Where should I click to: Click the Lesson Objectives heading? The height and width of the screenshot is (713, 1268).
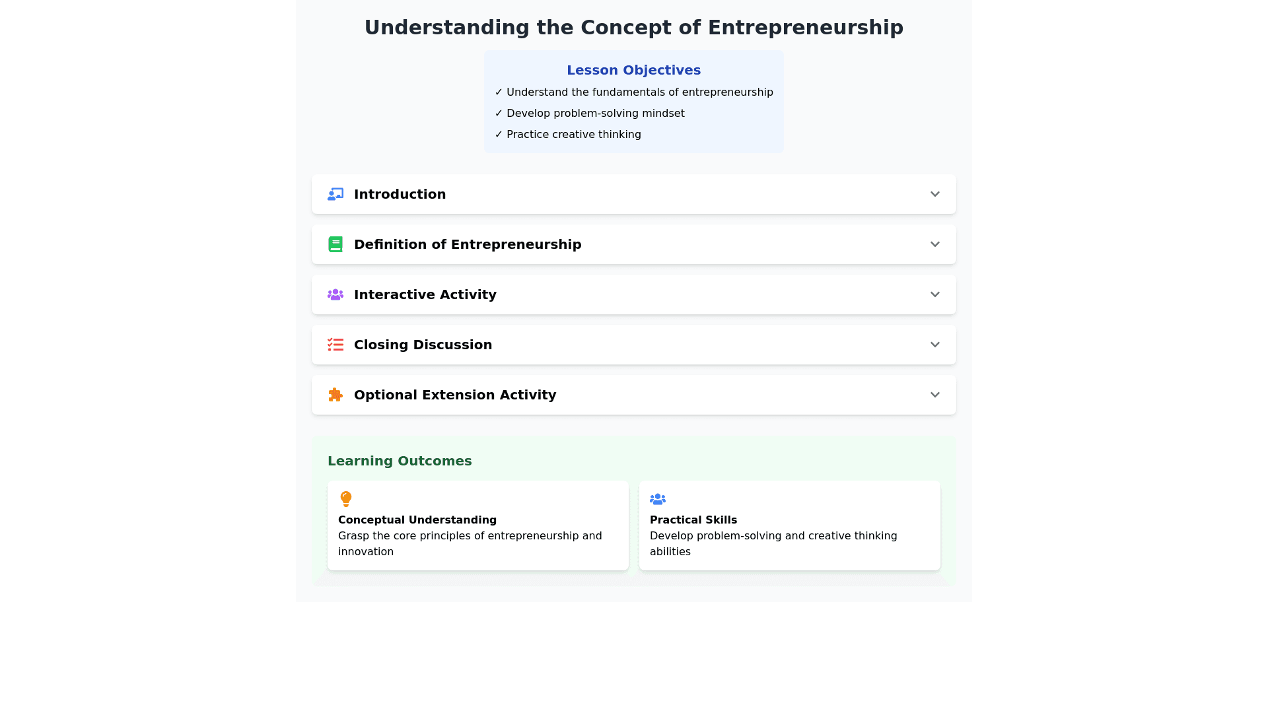[633, 70]
